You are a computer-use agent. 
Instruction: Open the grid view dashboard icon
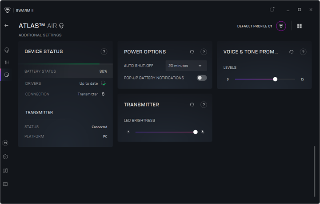[x=300, y=26]
